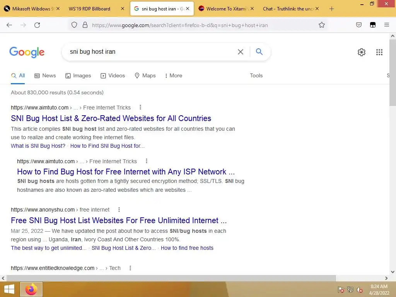This screenshot has height=297, width=396.
Task: Open the tracking protection shield icon
Action: pyautogui.click(x=74, y=25)
